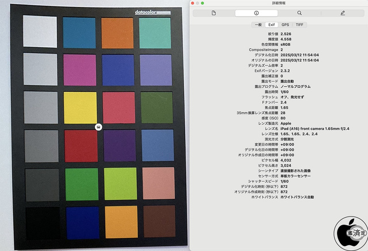Screen dimensions: 368x251
Task: Pick the orange patch in top row
Action: click(x=118, y=32)
